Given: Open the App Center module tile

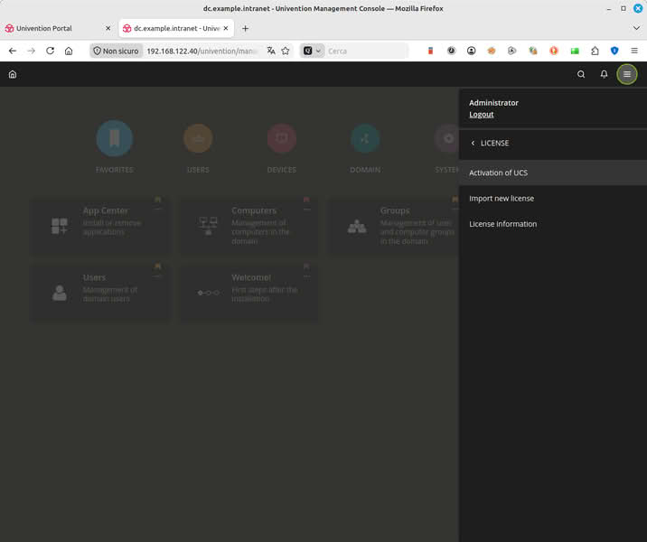Looking at the screenshot, I should pyautogui.click(x=100, y=225).
